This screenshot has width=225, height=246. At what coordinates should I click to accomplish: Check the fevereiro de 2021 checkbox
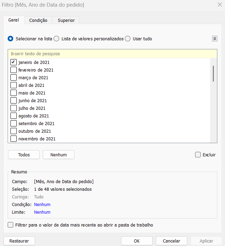tap(14, 70)
